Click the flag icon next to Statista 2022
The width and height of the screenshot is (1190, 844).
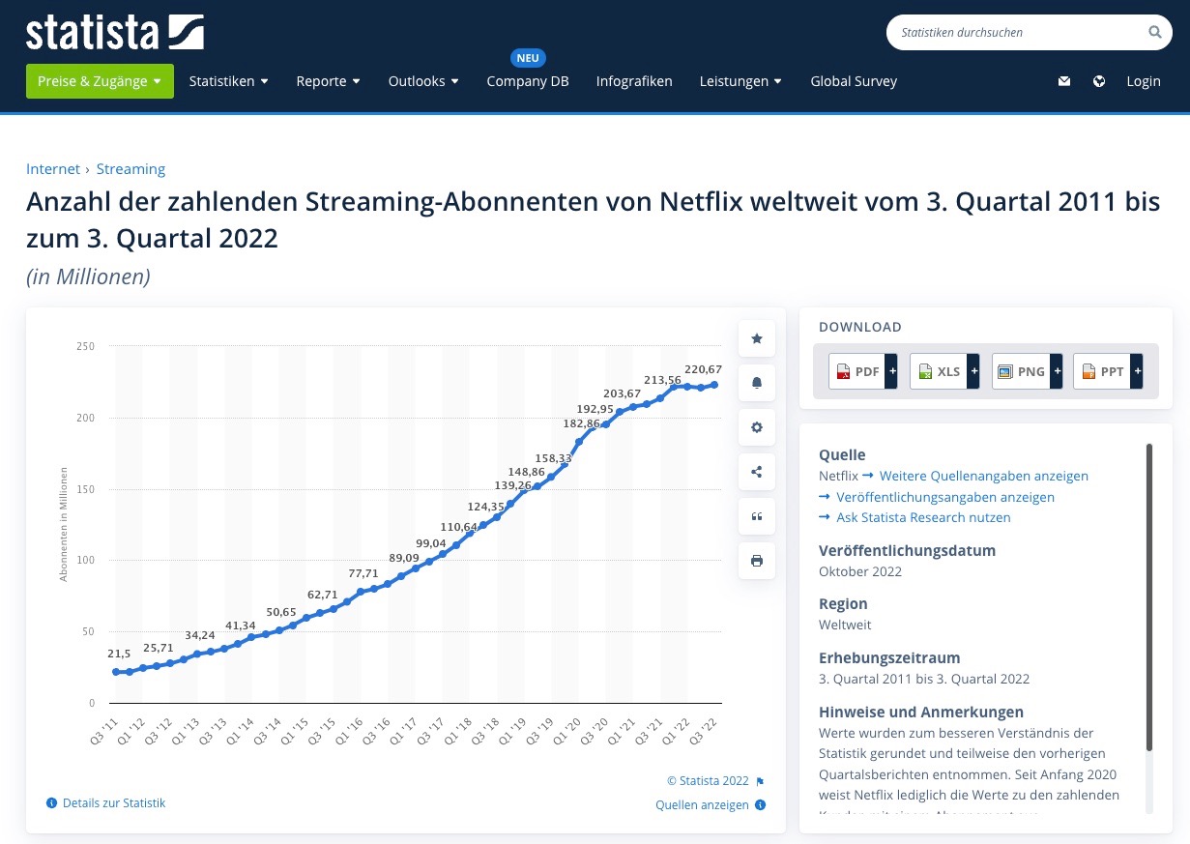coord(760,781)
